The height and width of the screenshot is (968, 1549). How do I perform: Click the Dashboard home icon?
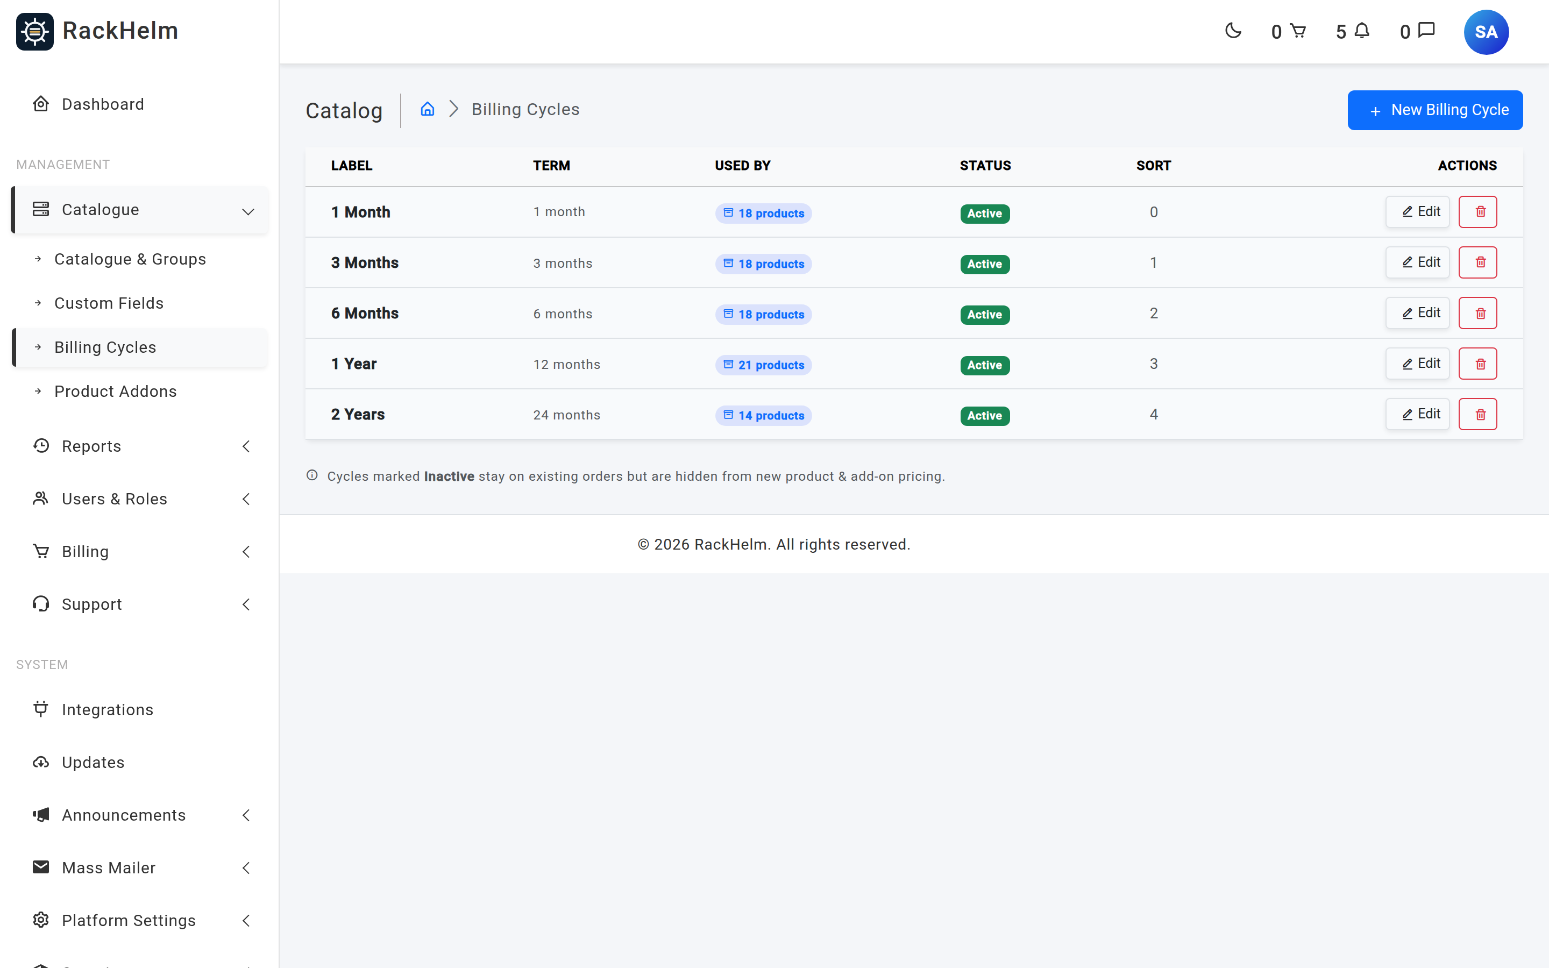pyautogui.click(x=41, y=104)
